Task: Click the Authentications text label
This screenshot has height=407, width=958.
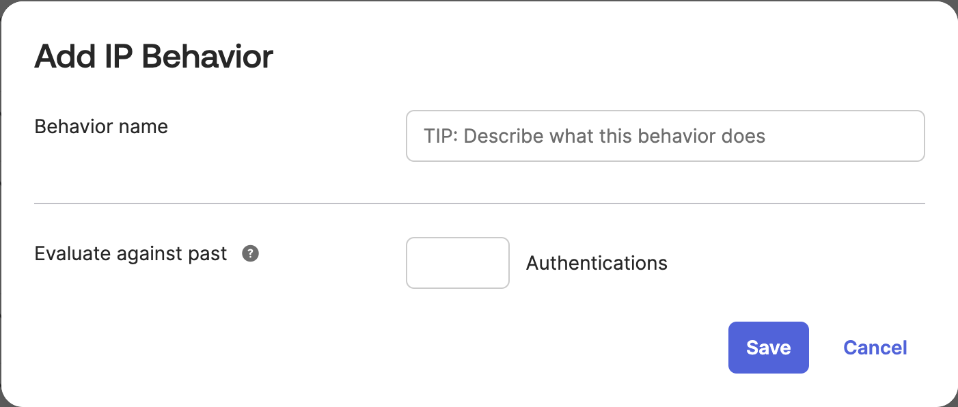Action: point(596,263)
